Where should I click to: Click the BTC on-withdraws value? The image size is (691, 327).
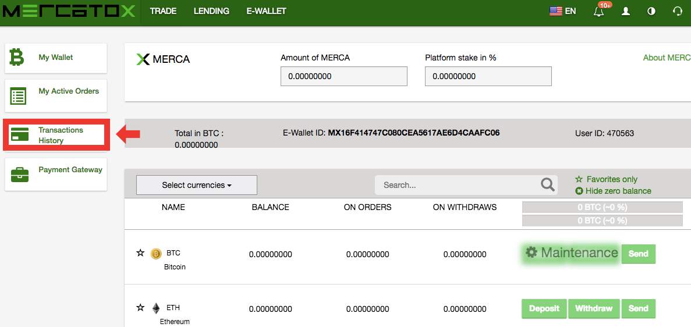click(465, 254)
